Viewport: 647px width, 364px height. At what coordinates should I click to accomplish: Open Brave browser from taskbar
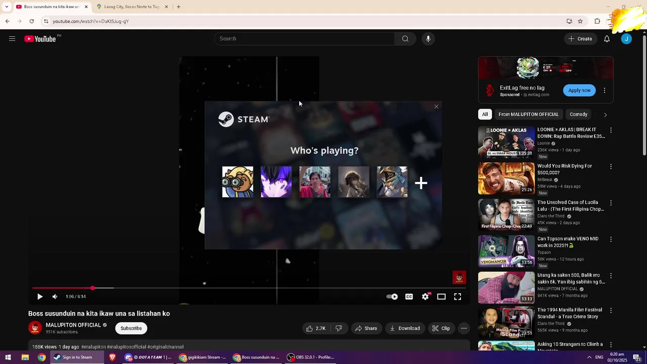point(112,357)
